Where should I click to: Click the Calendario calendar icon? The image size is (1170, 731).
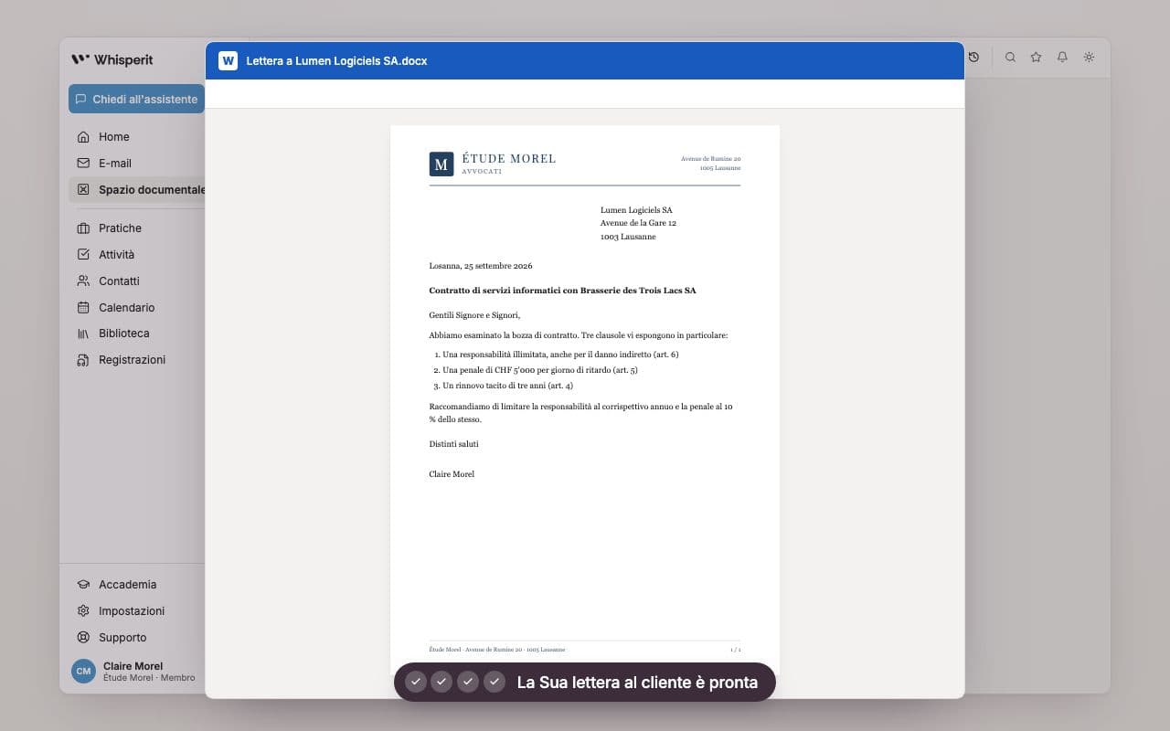[83, 308]
